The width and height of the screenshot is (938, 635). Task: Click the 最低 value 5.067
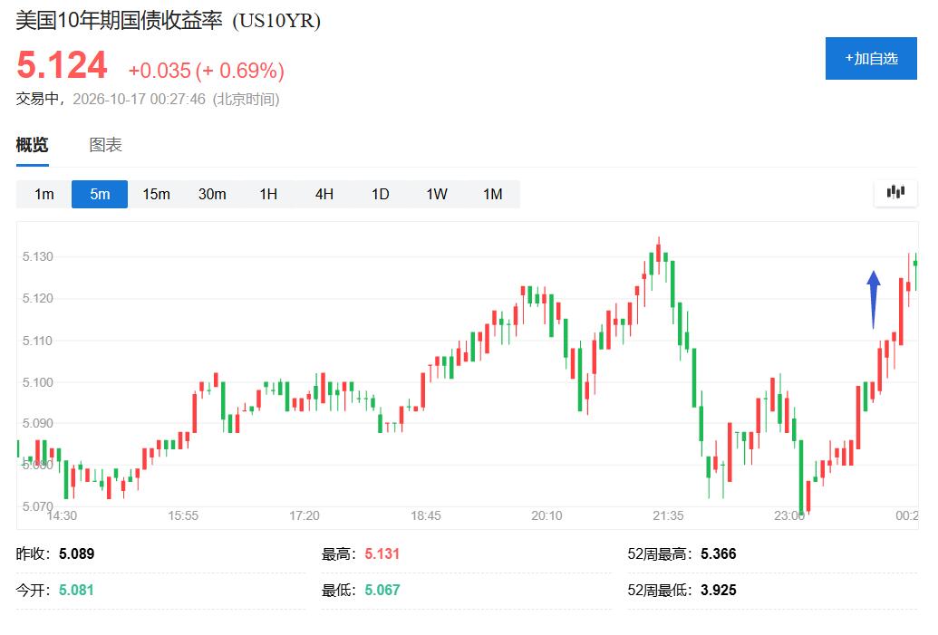click(382, 590)
